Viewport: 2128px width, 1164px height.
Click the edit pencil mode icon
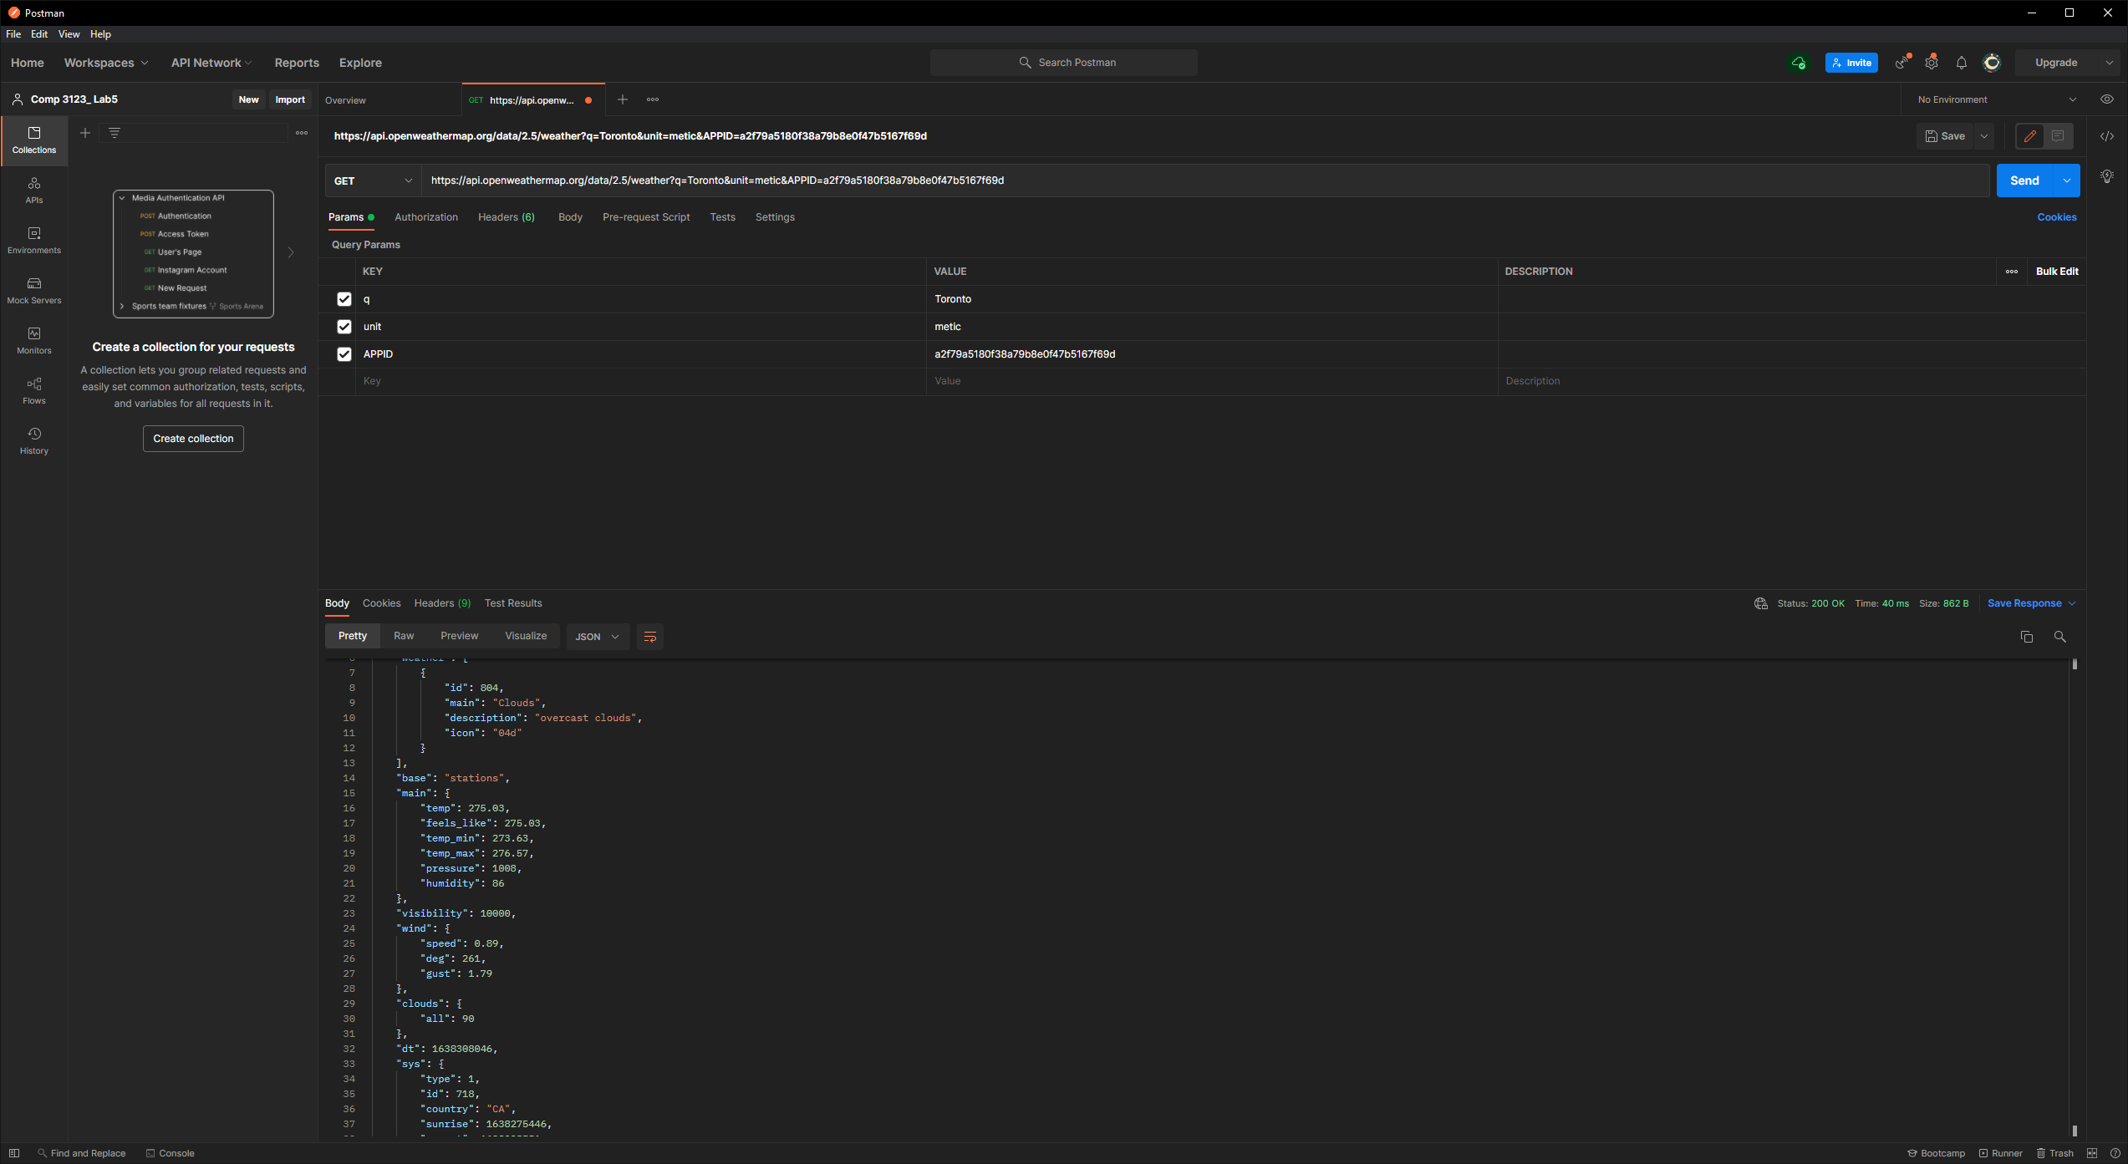coord(2029,136)
